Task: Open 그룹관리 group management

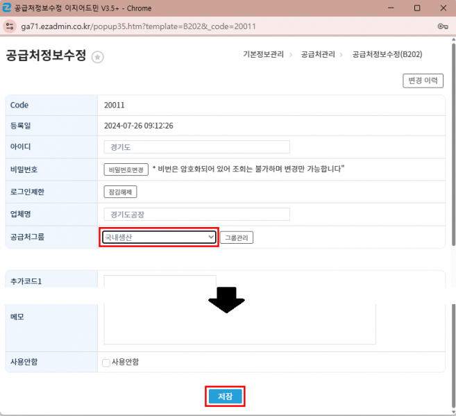Action: [x=237, y=238]
